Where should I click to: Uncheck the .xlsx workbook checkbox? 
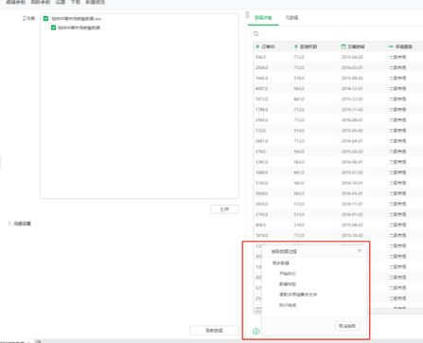pyautogui.click(x=45, y=19)
